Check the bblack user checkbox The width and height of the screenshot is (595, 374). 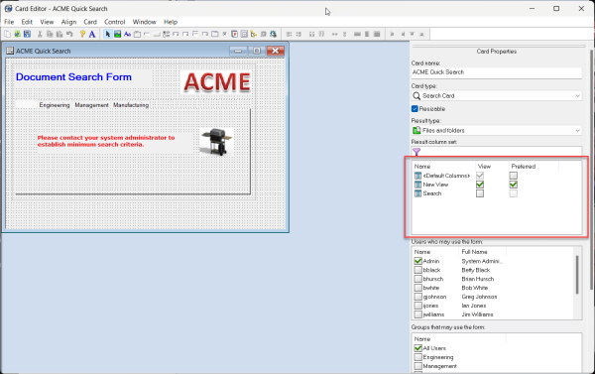(x=418, y=270)
